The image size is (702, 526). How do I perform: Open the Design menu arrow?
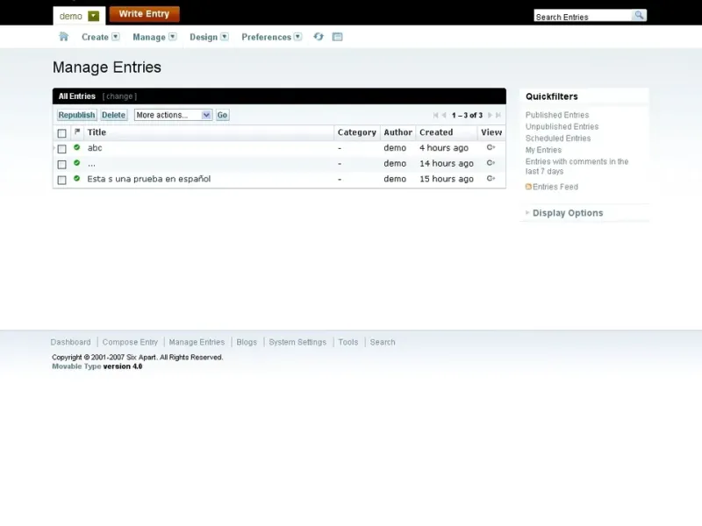(225, 37)
